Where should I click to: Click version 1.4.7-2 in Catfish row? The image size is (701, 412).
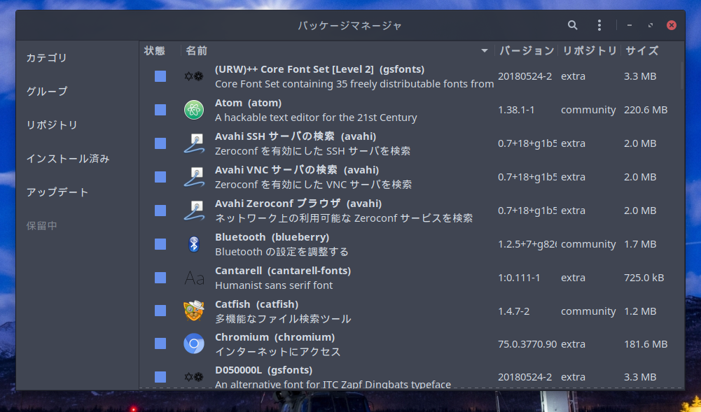click(x=514, y=311)
